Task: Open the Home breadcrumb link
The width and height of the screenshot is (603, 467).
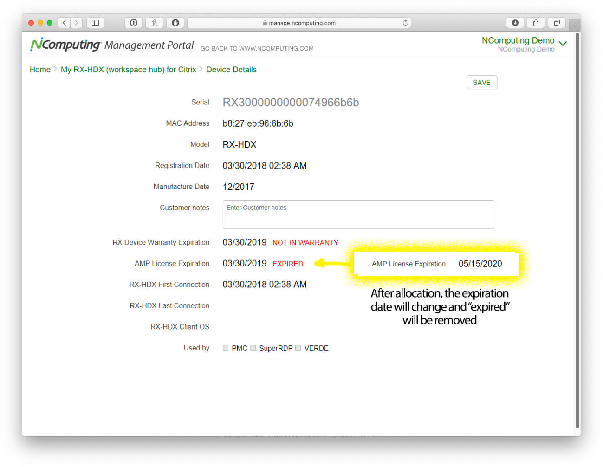Action: 40,70
